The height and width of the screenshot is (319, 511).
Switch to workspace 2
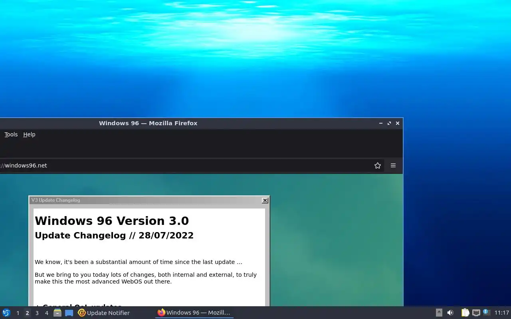pyautogui.click(x=27, y=313)
